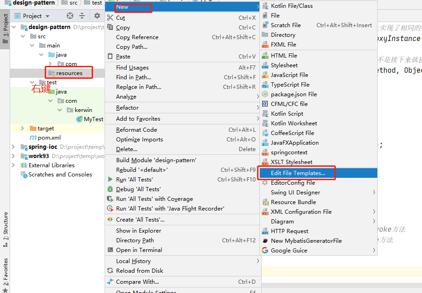Click the Run 'All Tests' green play icon
The image size is (422, 293).
tap(110, 180)
